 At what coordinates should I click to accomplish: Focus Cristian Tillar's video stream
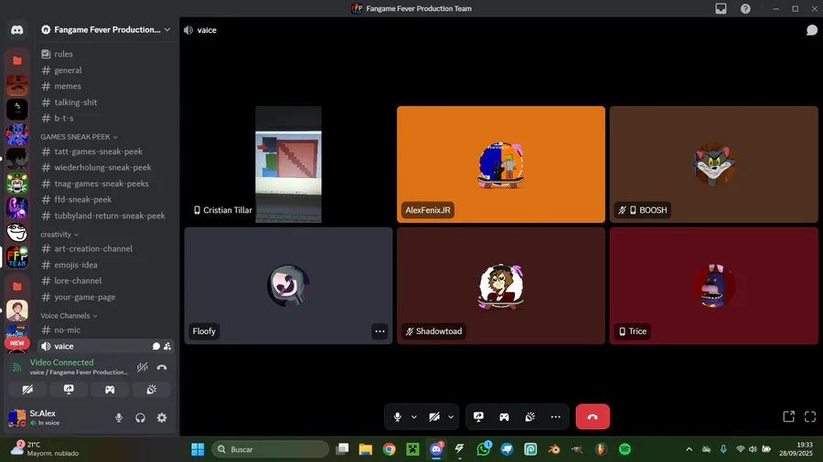(x=288, y=164)
